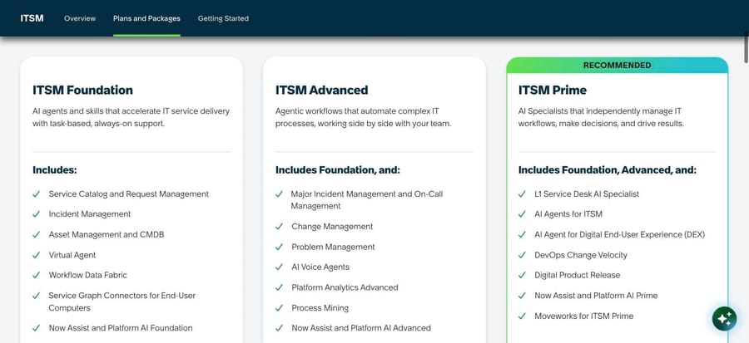This screenshot has width=749, height=343.
Task: Click 'Major Incident Management and On-Call Management'
Action: coord(367,200)
